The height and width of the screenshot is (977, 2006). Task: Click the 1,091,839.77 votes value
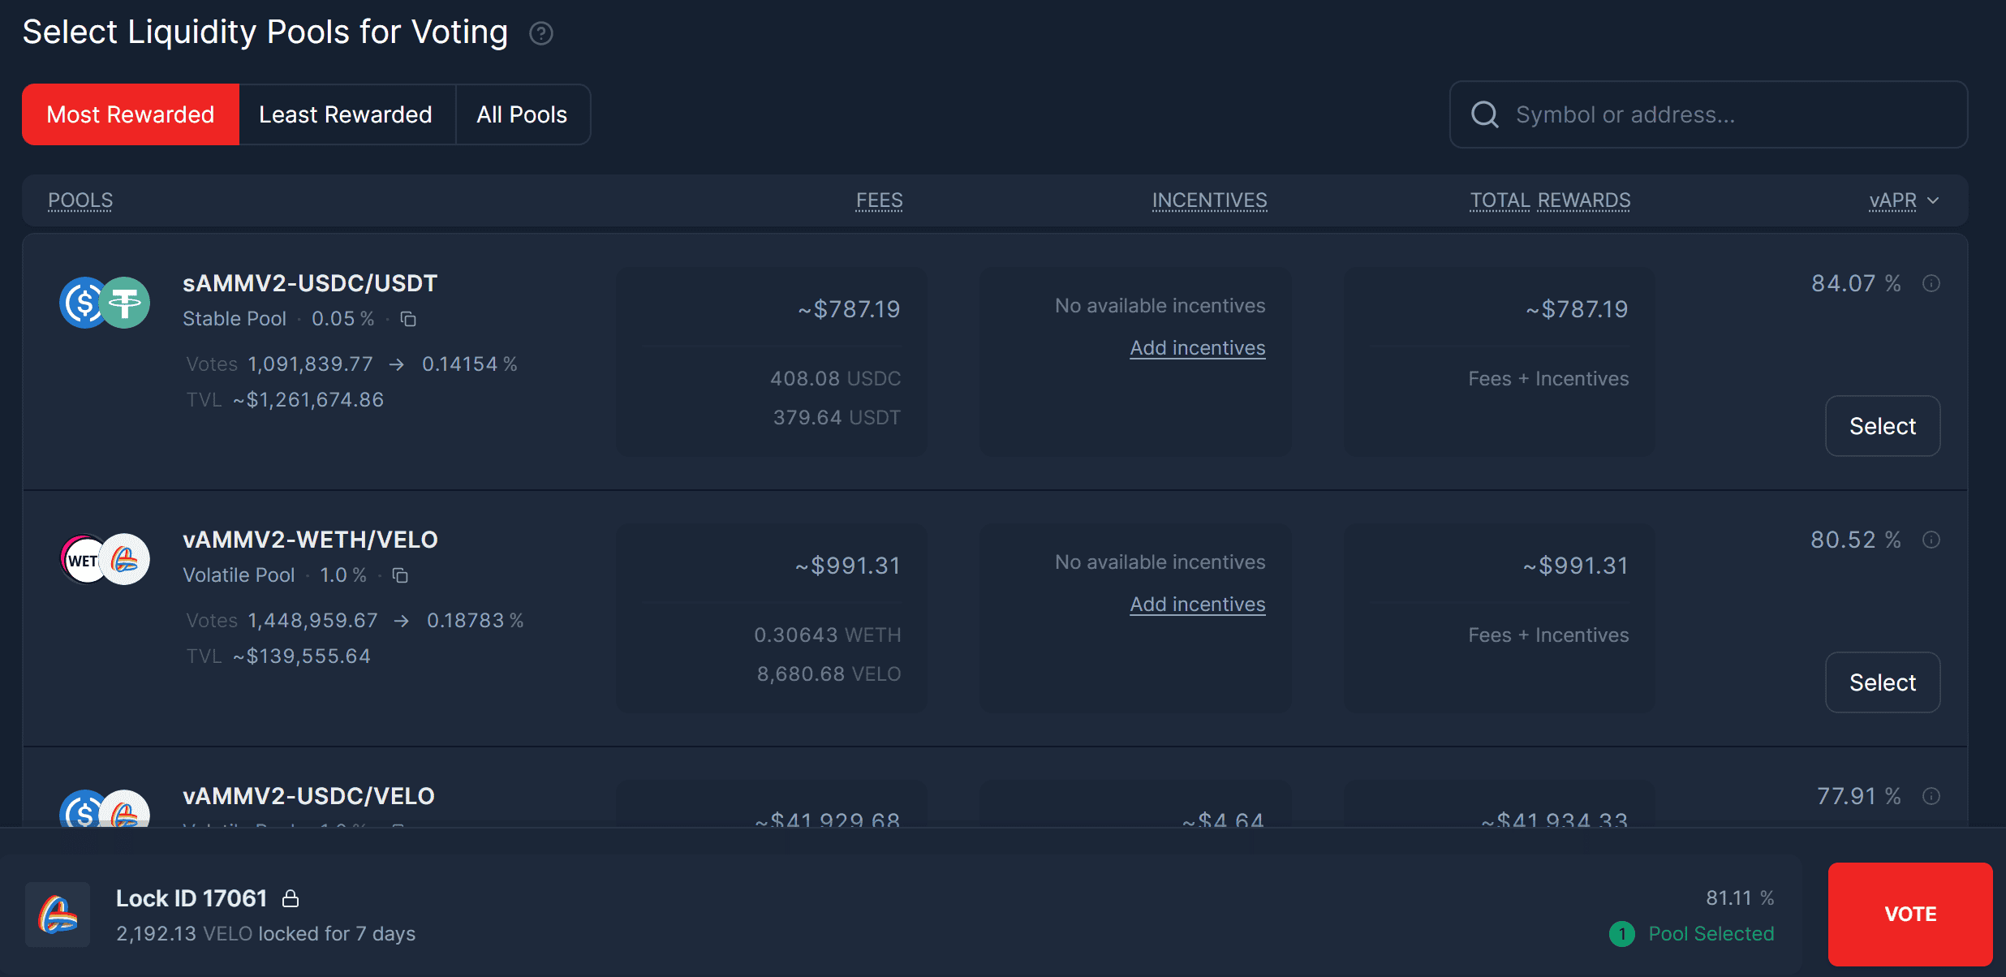click(x=310, y=364)
